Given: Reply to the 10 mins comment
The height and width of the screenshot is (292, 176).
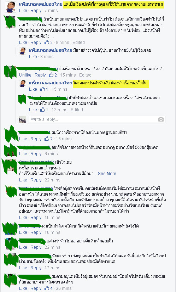Looking at the screenshot, I should click(x=36, y=218).
